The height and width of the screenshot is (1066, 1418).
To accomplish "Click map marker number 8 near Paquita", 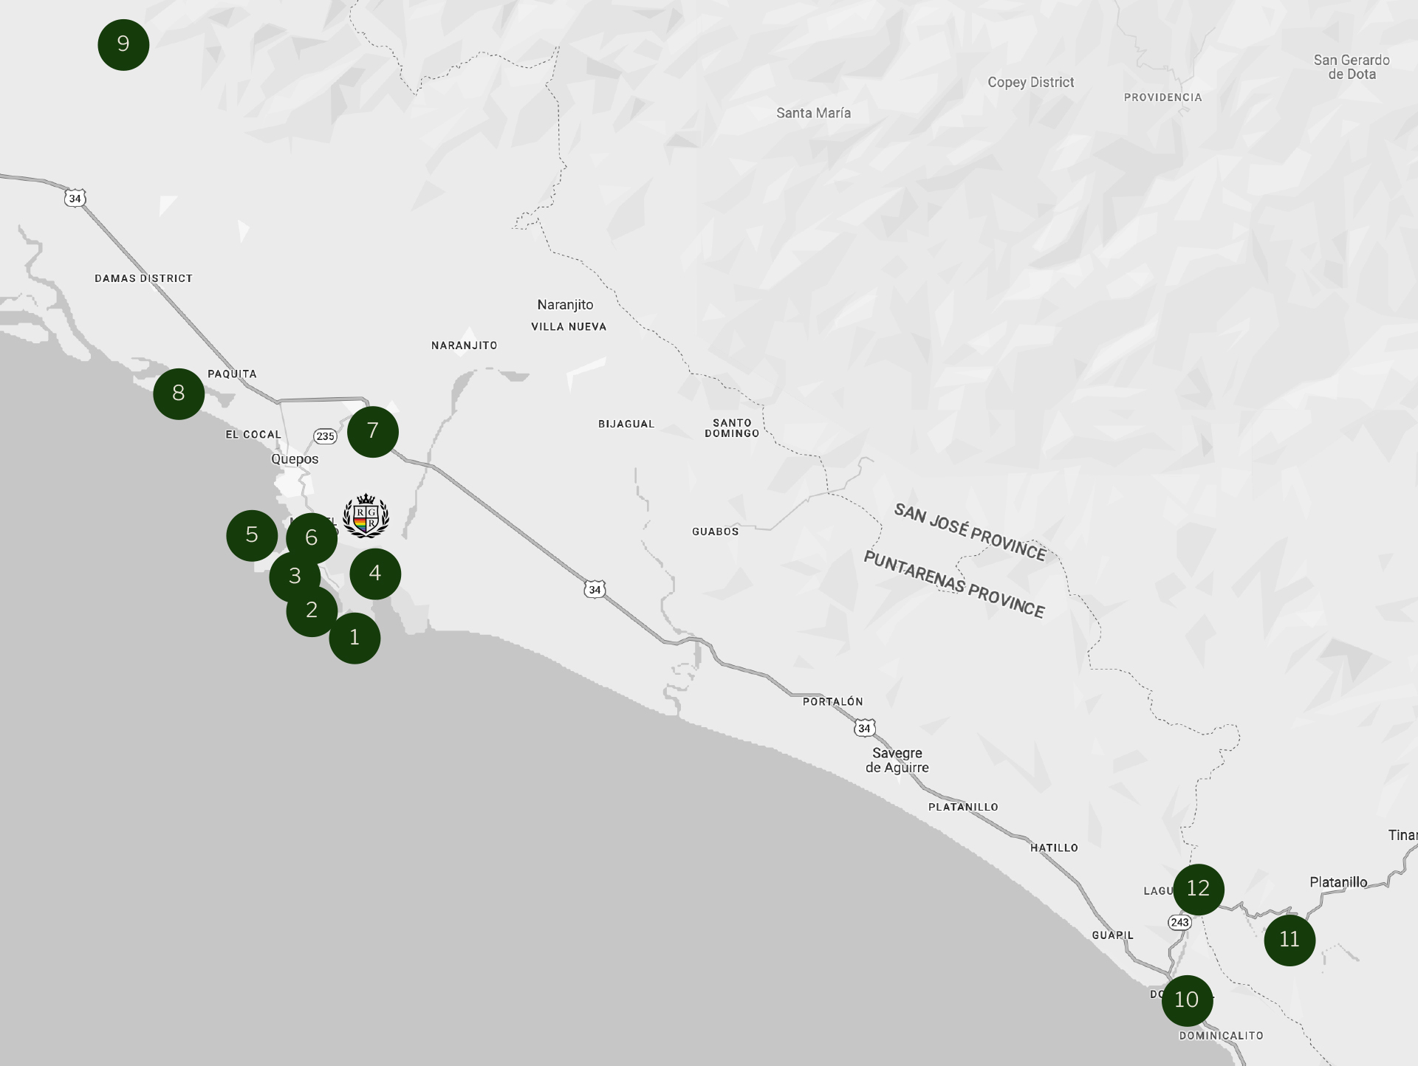I will click(x=179, y=393).
